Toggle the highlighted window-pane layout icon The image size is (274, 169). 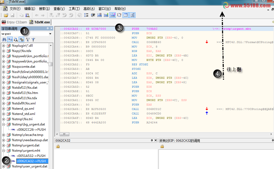tap(126, 15)
